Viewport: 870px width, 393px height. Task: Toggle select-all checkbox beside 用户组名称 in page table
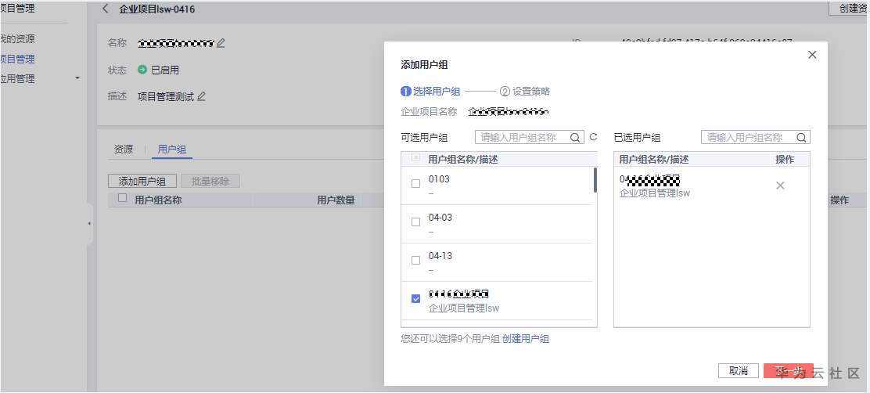[123, 198]
